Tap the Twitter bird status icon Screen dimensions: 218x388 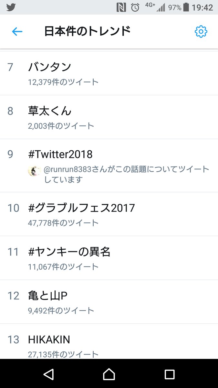pyautogui.click(x=11, y=7)
